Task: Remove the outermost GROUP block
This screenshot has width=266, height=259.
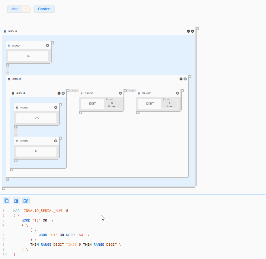Action: 192,31
